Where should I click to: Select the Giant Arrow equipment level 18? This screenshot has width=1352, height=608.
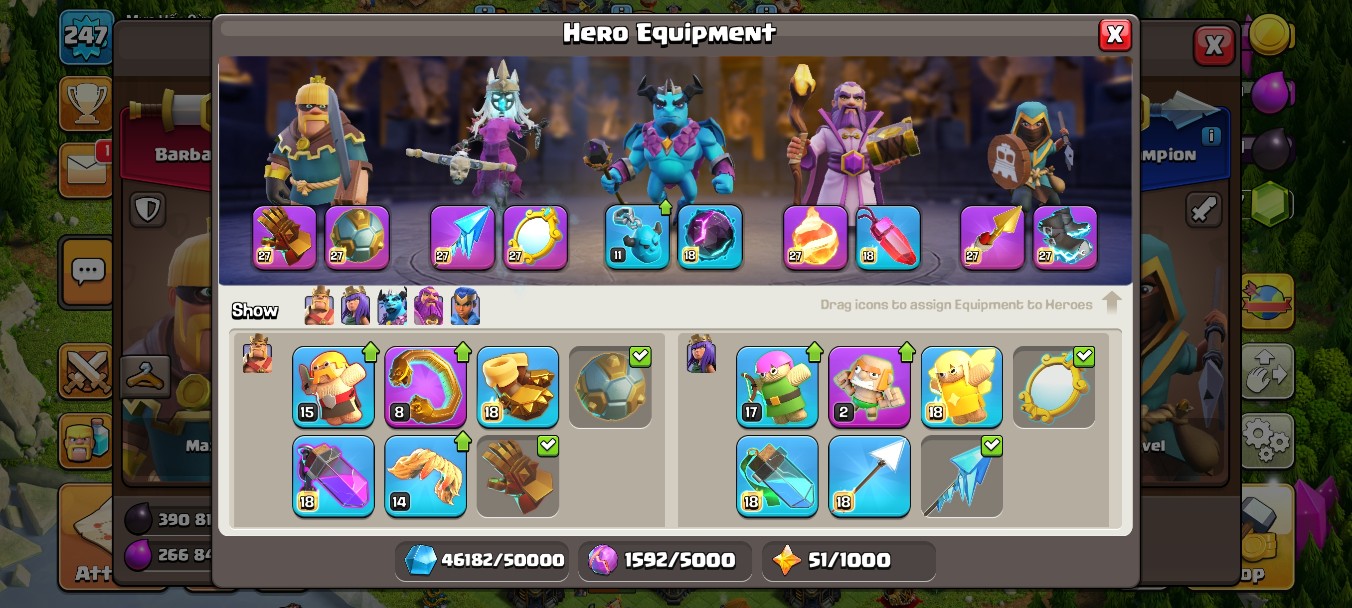click(869, 476)
